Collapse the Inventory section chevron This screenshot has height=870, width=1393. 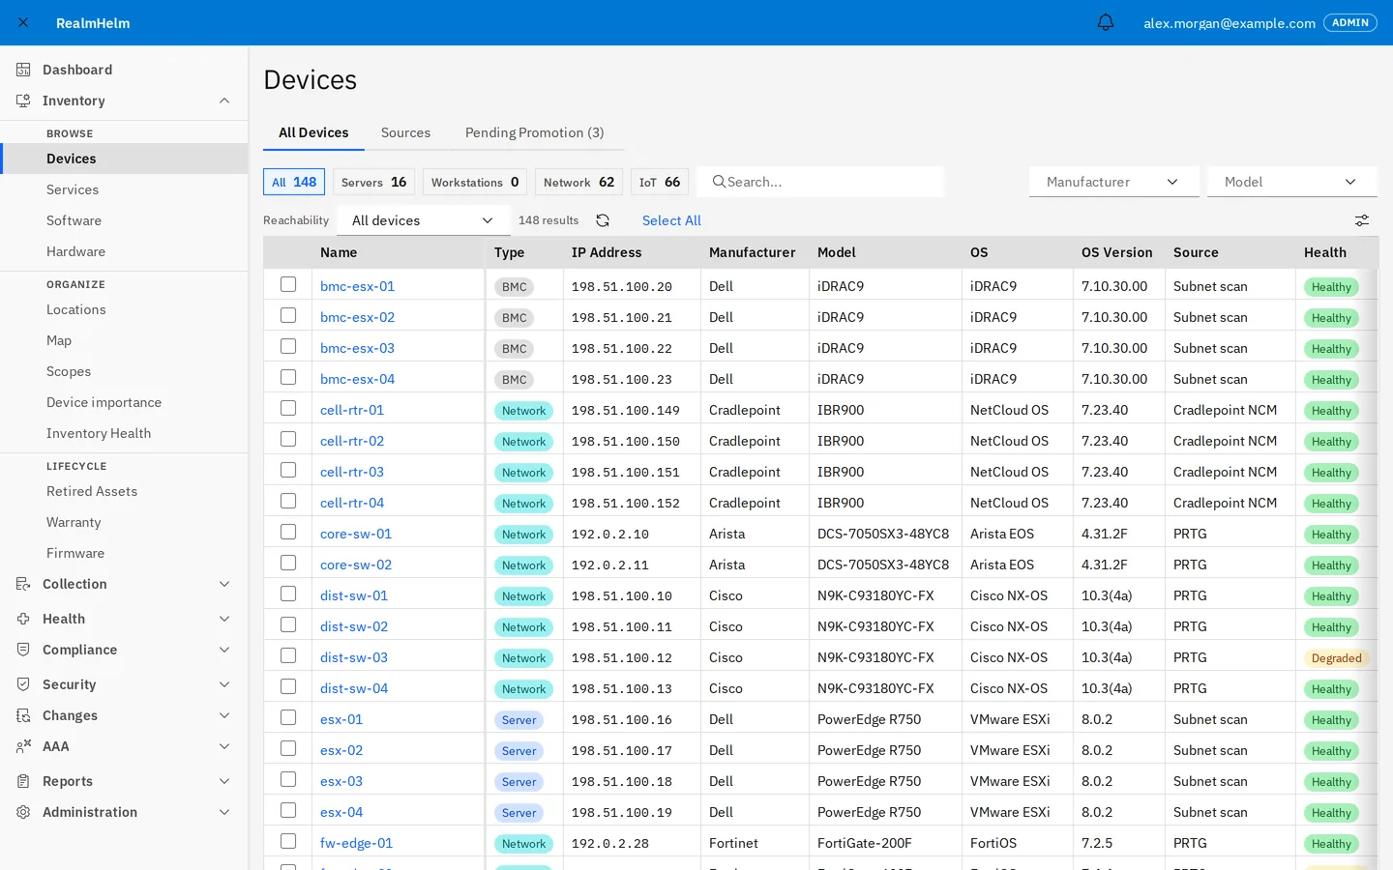224,101
